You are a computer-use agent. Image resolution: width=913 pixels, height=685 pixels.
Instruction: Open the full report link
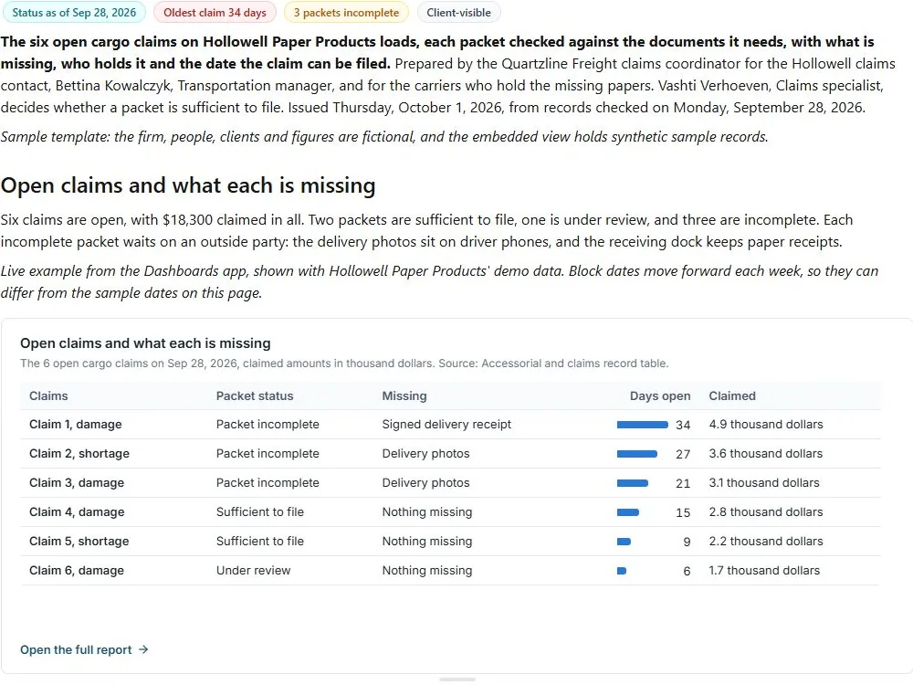(84, 649)
